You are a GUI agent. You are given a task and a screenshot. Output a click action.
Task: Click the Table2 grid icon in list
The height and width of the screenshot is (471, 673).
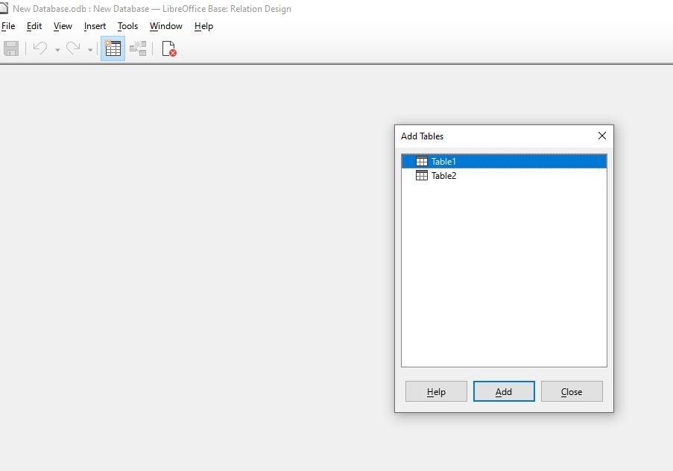[x=422, y=176]
